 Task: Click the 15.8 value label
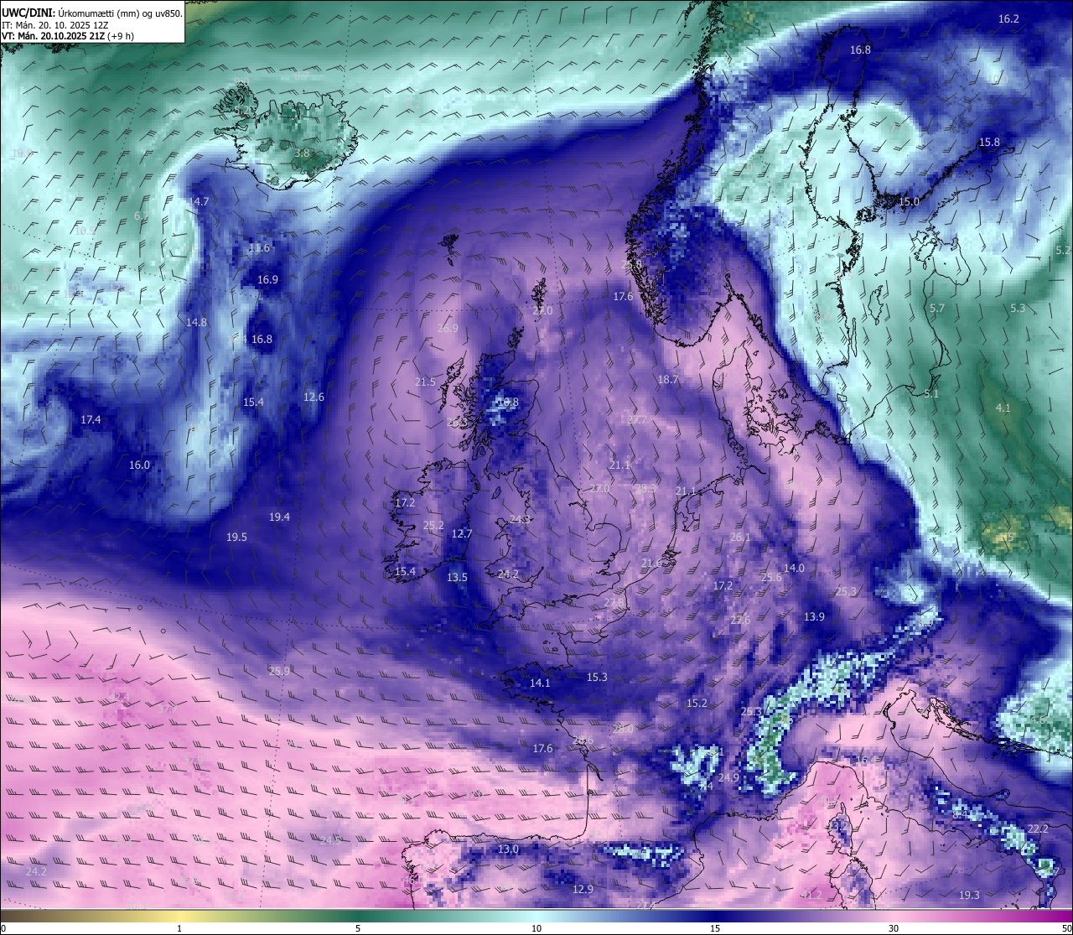tap(989, 142)
